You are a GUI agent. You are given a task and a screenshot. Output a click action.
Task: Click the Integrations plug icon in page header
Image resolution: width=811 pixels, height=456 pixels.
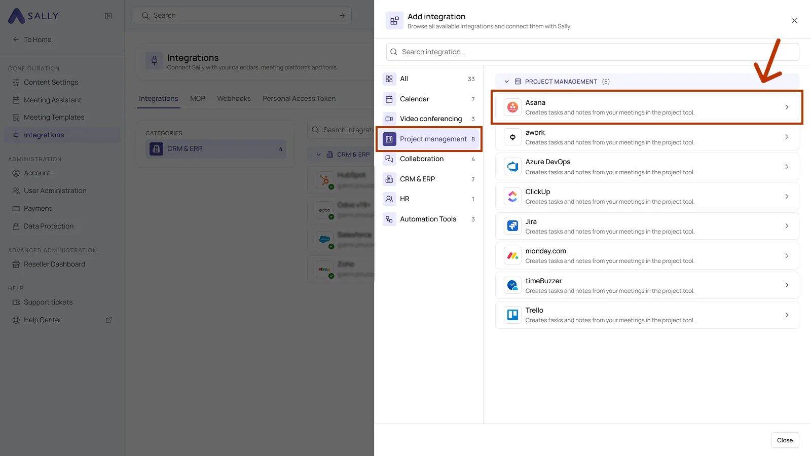point(154,61)
